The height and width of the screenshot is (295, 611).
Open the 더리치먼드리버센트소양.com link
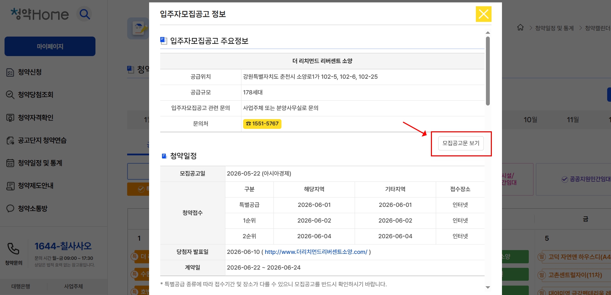(x=316, y=252)
